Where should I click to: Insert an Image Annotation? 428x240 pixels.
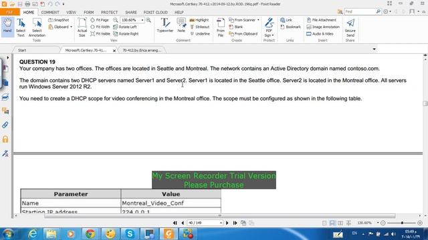(x=323, y=27)
